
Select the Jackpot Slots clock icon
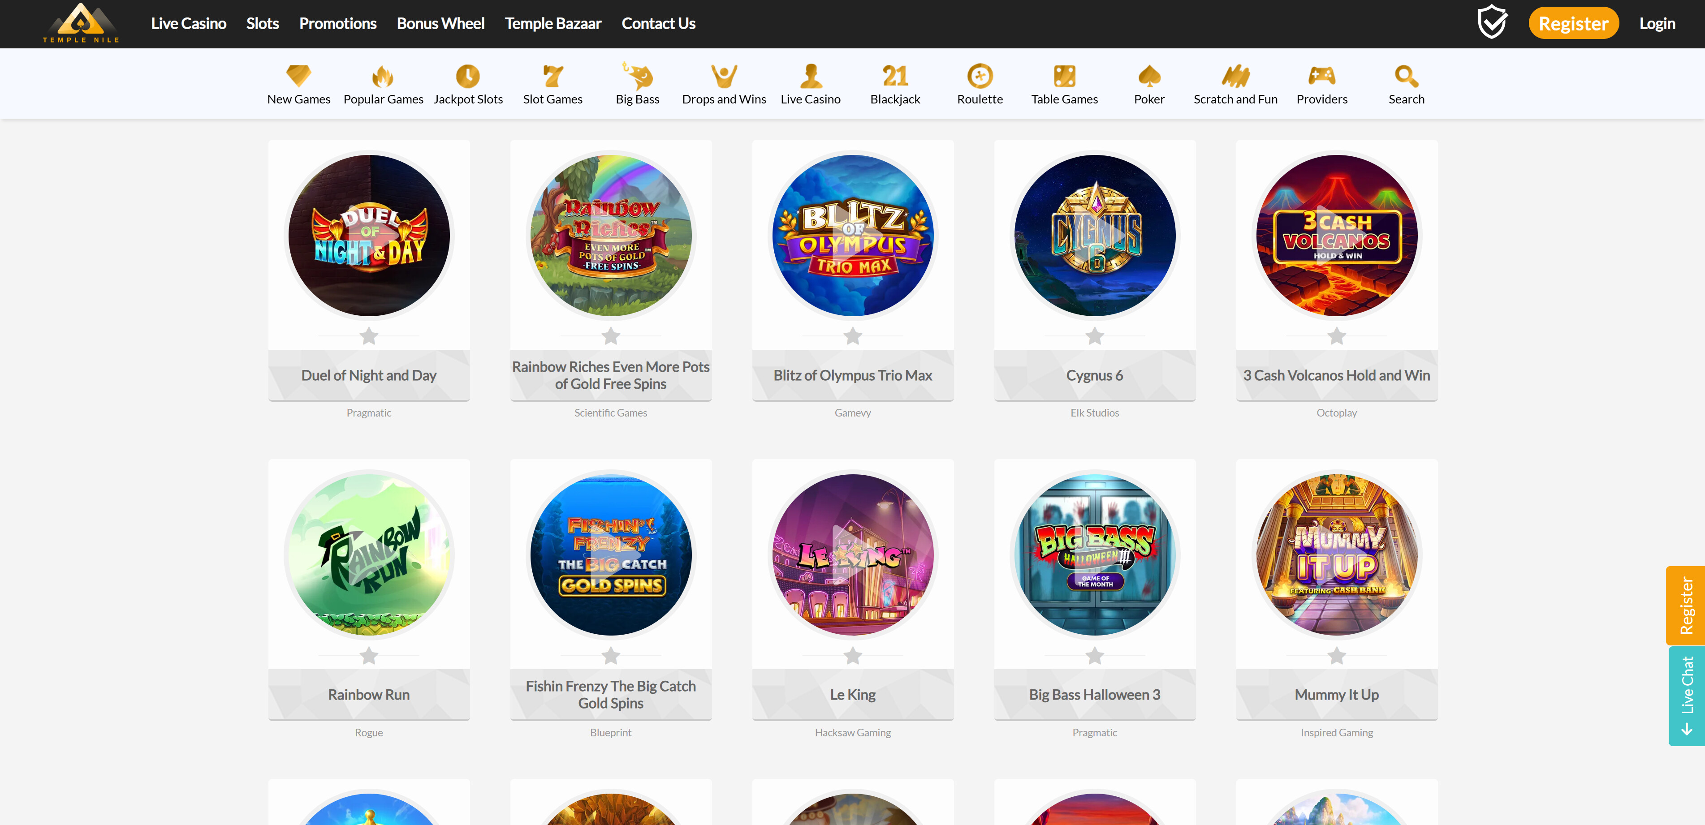click(467, 76)
